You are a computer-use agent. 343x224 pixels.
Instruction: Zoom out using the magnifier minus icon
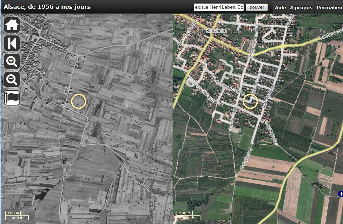tap(12, 80)
